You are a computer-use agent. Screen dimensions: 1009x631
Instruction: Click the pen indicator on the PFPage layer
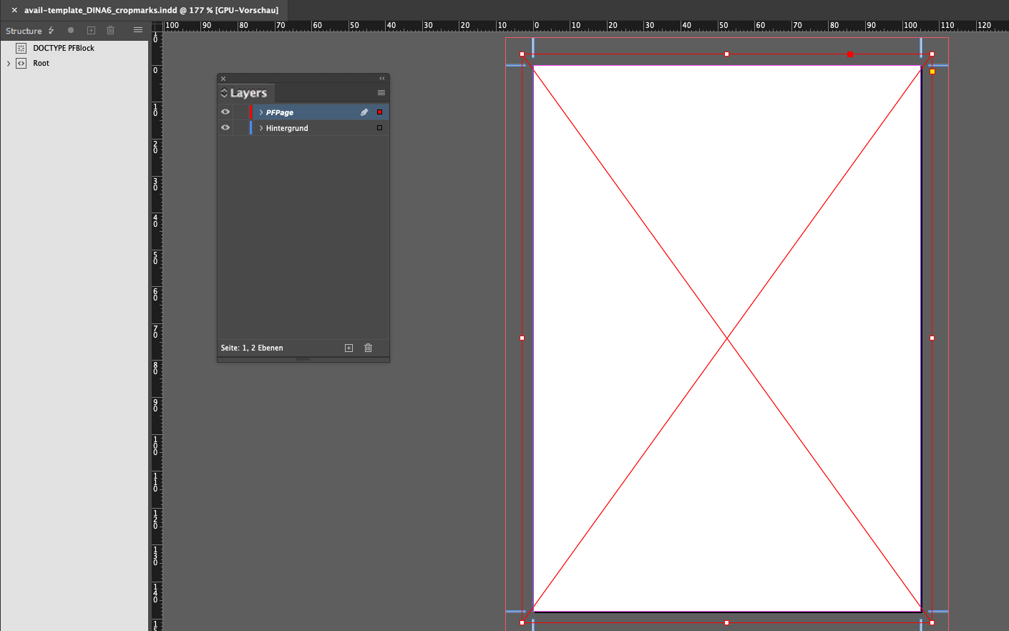pyautogui.click(x=364, y=112)
